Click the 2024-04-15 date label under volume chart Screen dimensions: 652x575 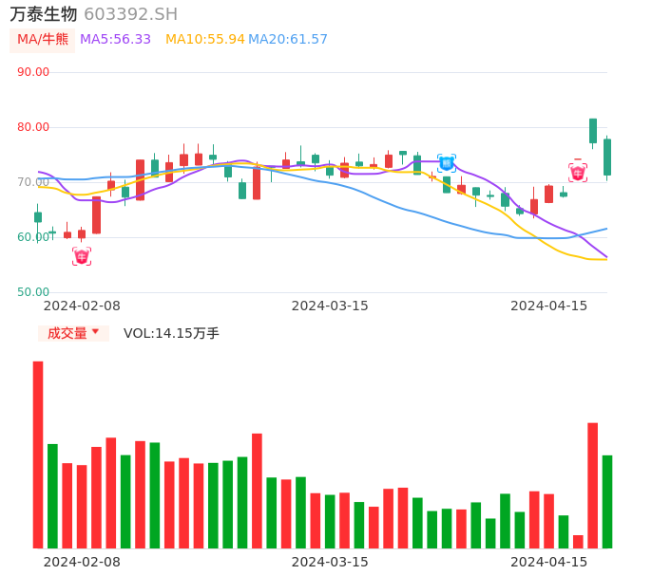point(549,562)
